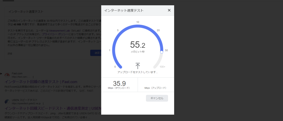Click the Mbps（ダウンロード）label

point(119,88)
